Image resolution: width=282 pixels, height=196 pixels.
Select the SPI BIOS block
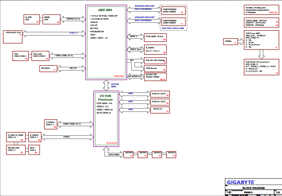[48, 69]
